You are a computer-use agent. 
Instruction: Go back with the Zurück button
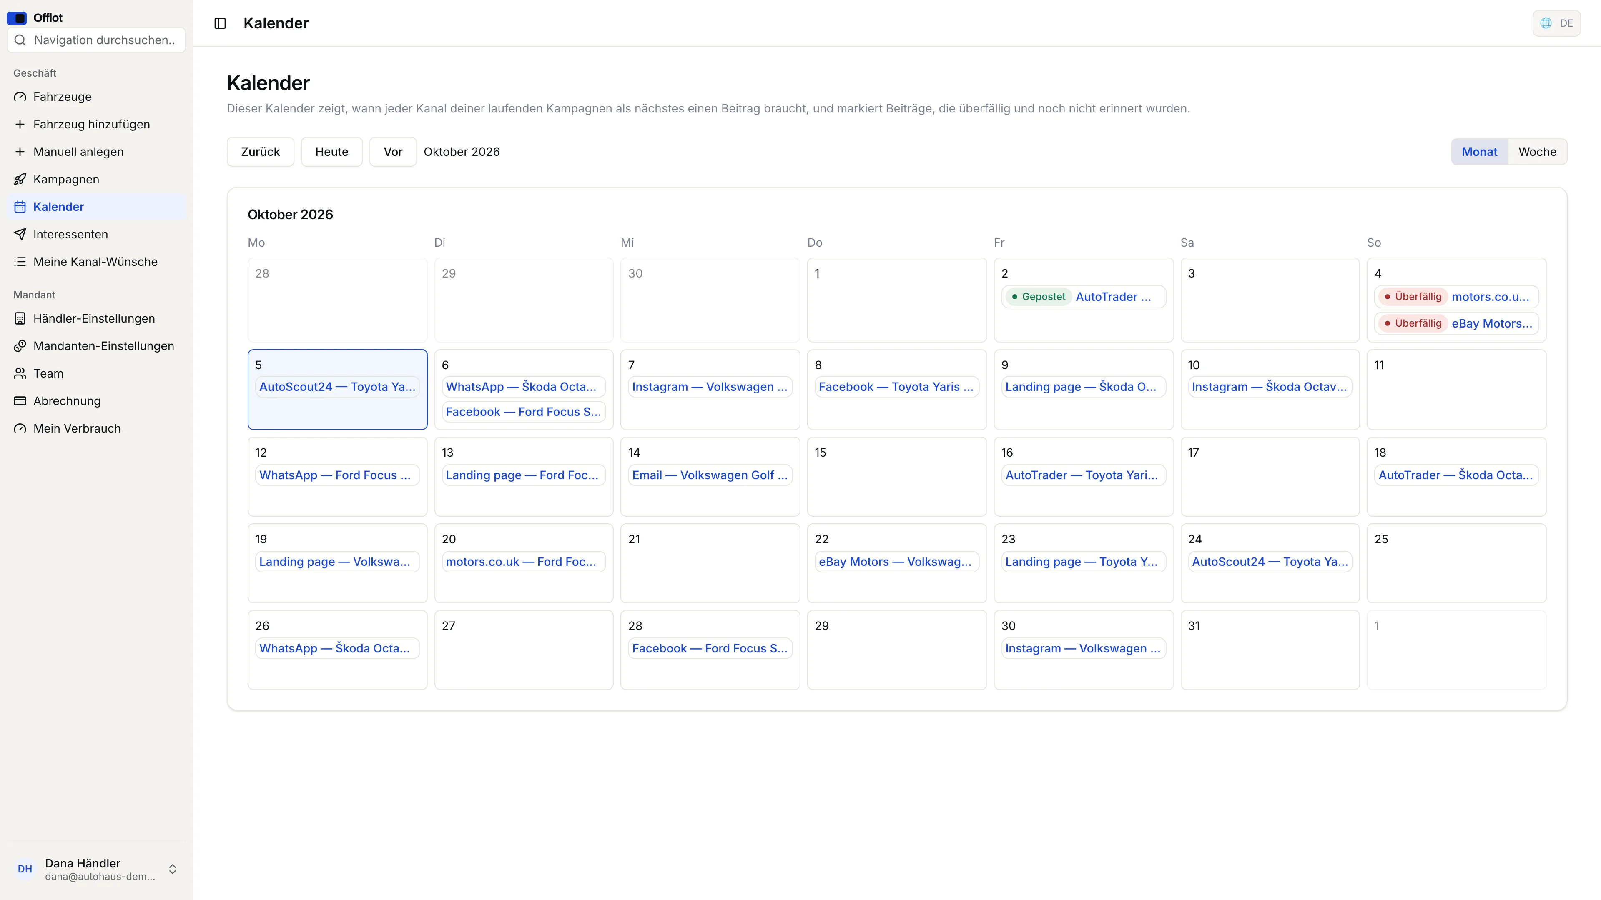(261, 152)
